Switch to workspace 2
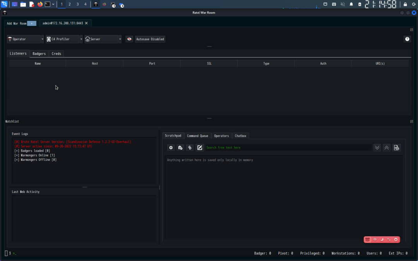The width and height of the screenshot is (418, 261). 70,4
